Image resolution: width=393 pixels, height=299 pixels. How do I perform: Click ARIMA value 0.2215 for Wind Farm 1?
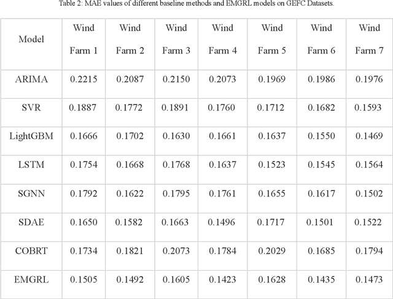(84, 79)
